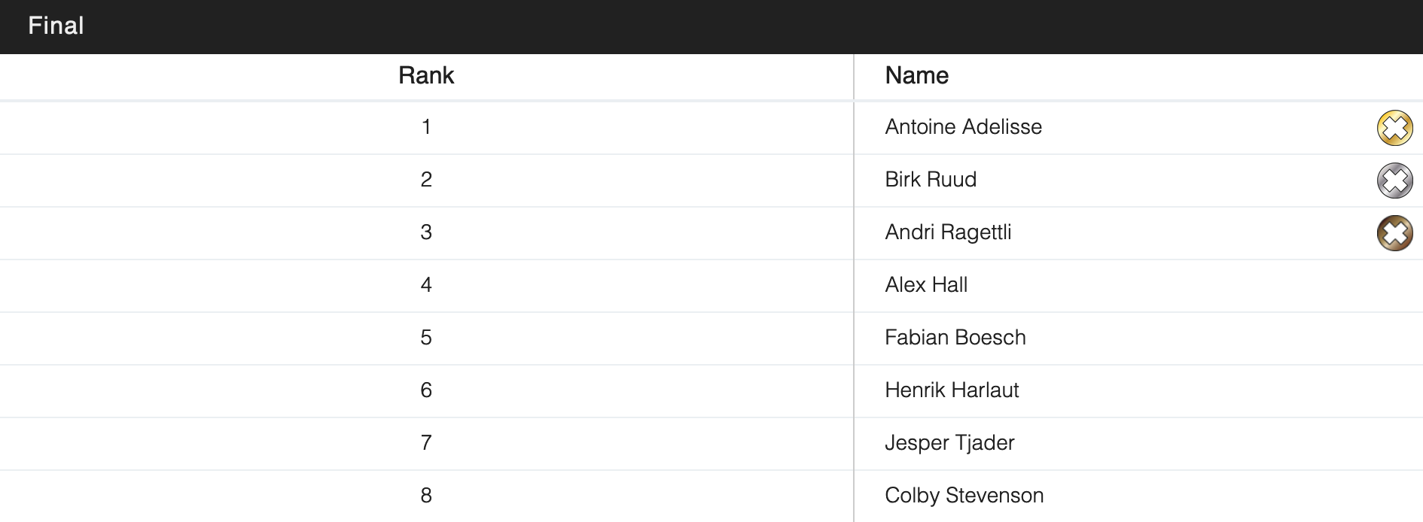Click the Name column header

[x=916, y=76]
